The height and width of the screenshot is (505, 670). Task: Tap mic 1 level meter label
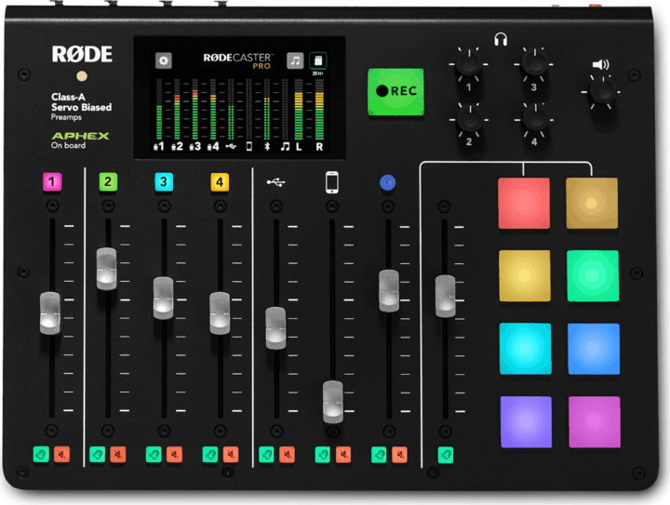(x=159, y=147)
